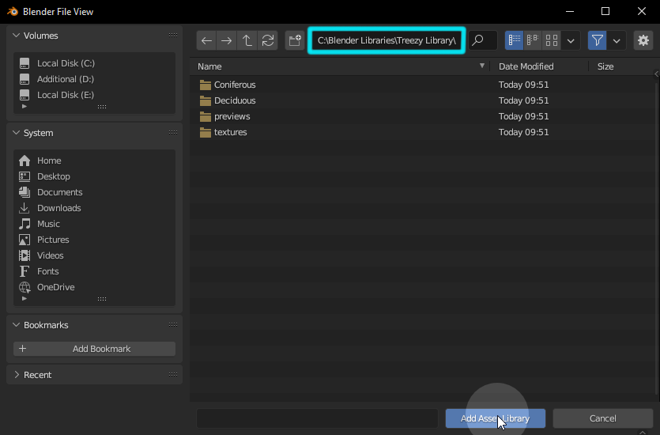Viewport: 660px width, 435px height.
Task: Switch to horizontal list display mode
Action: point(533,40)
